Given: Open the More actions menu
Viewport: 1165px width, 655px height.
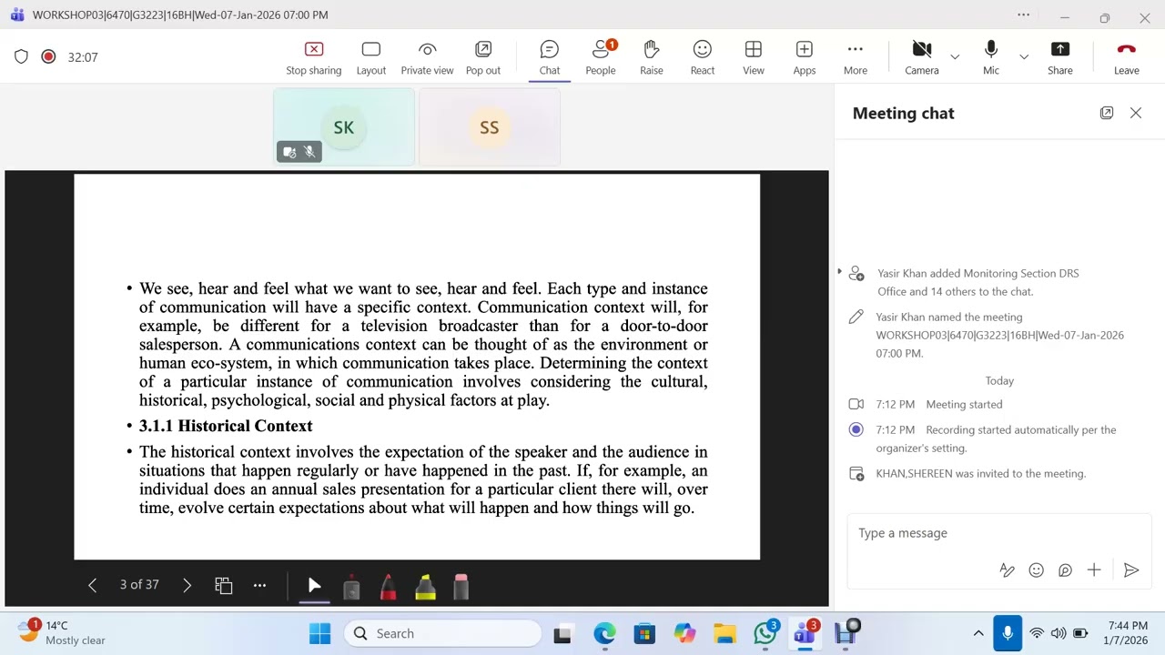Looking at the screenshot, I should 856,57.
